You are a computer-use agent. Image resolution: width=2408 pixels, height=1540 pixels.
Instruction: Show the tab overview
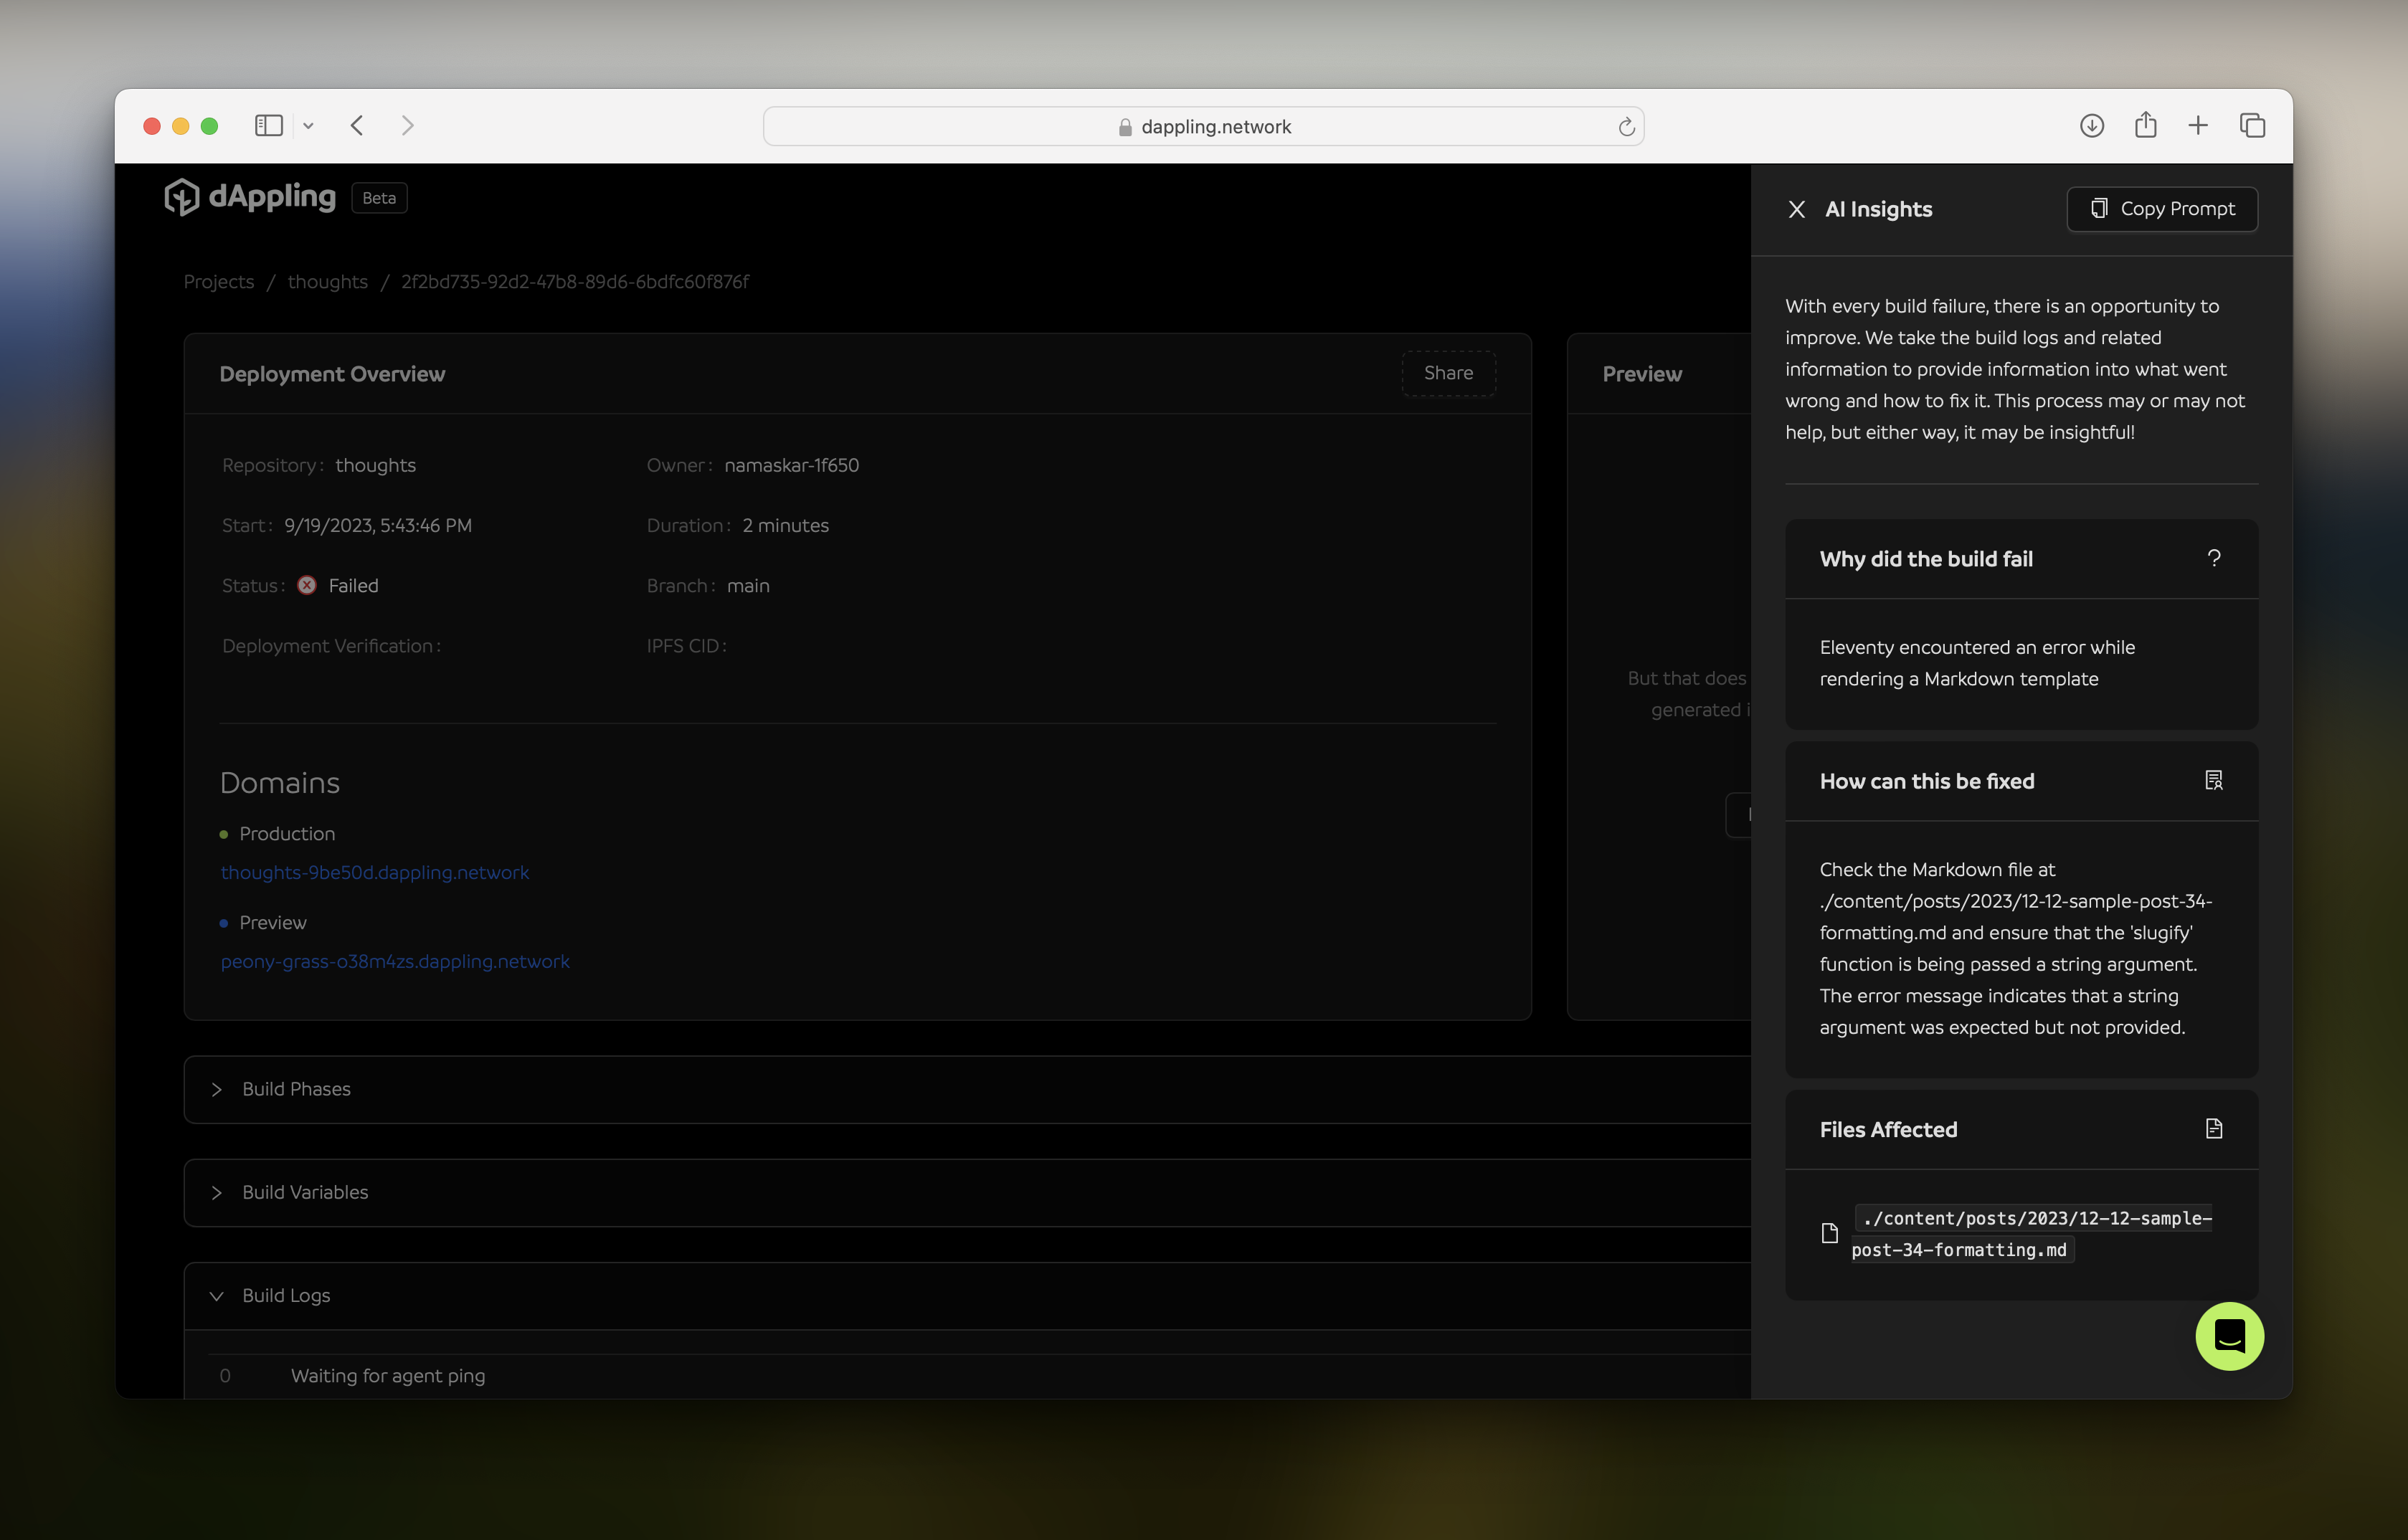(2252, 126)
